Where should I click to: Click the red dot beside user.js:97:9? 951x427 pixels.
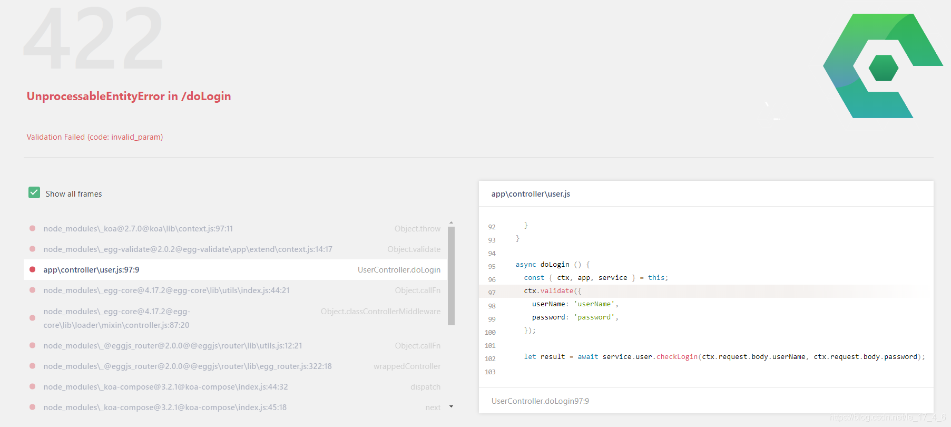point(33,269)
